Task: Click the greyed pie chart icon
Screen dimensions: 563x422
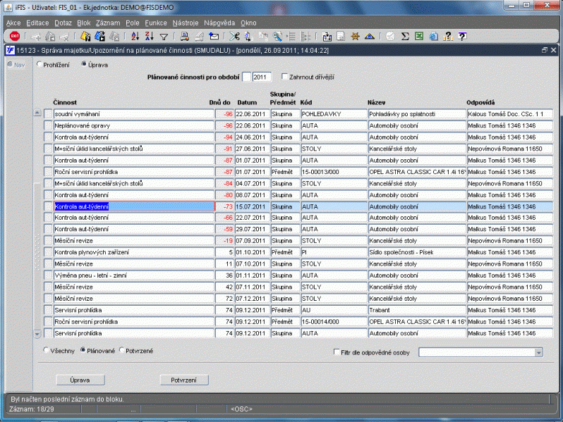Action: pos(390,36)
